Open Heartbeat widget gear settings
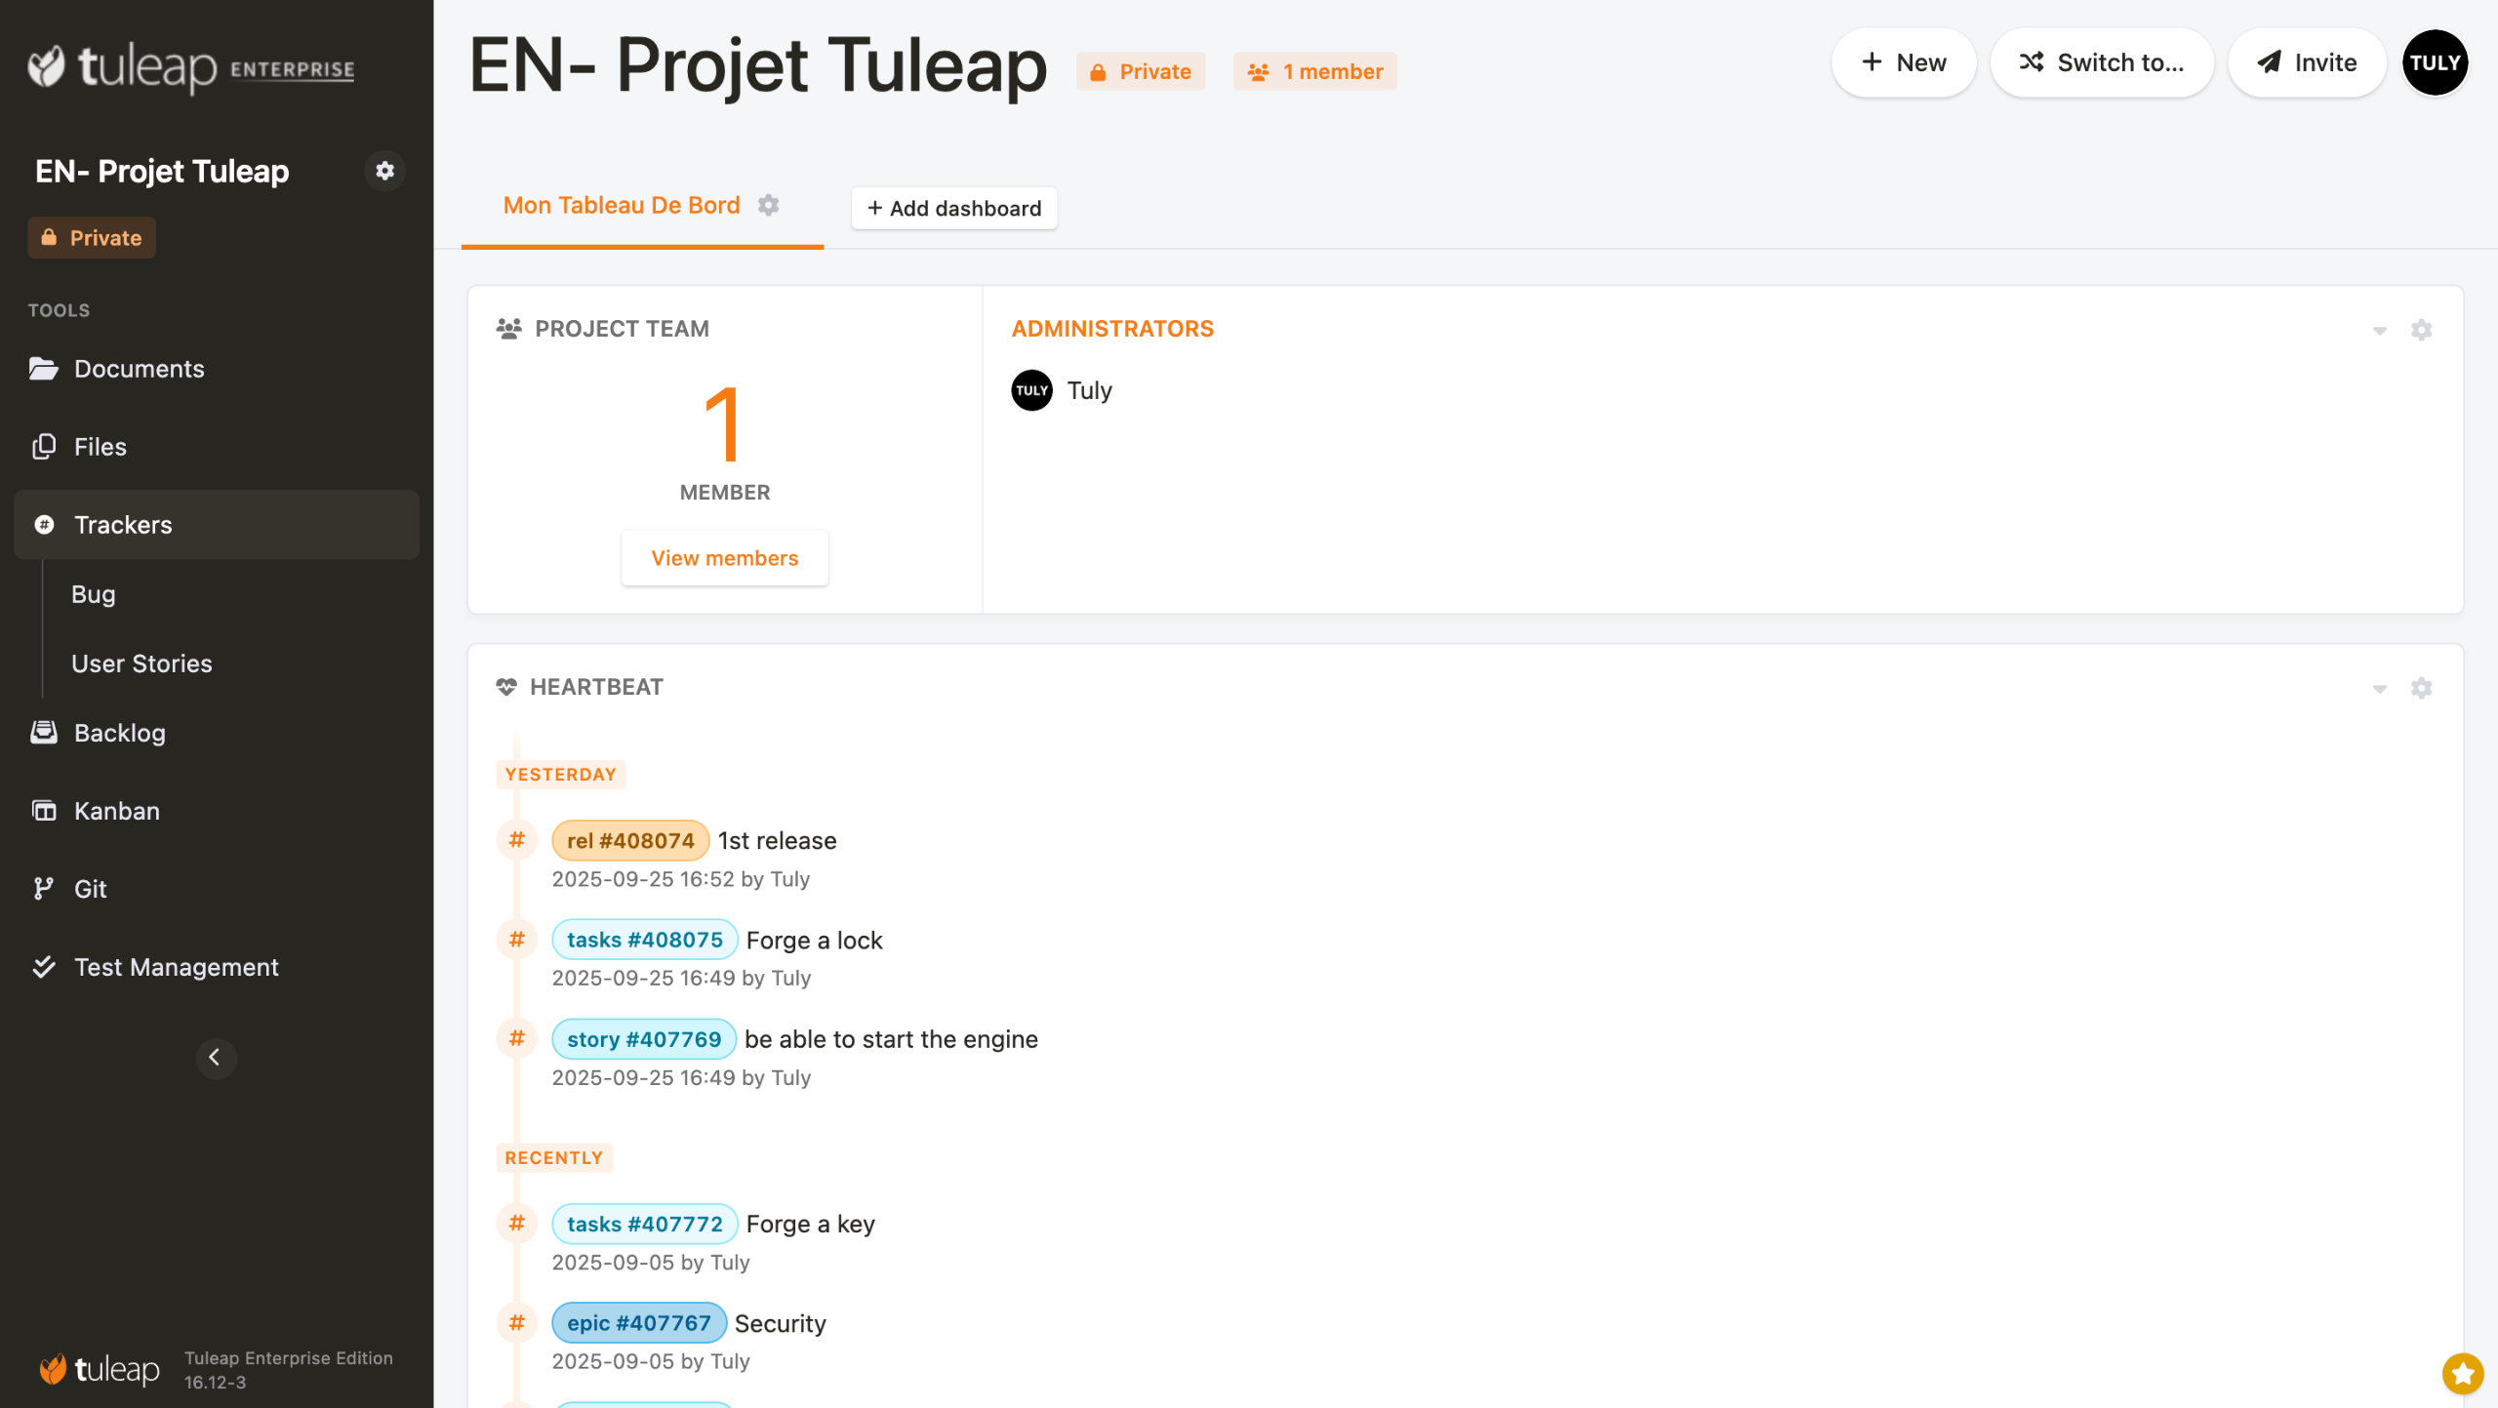Image resolution: width=2498 pixels, height=1408 pixels. point(2421,688)
